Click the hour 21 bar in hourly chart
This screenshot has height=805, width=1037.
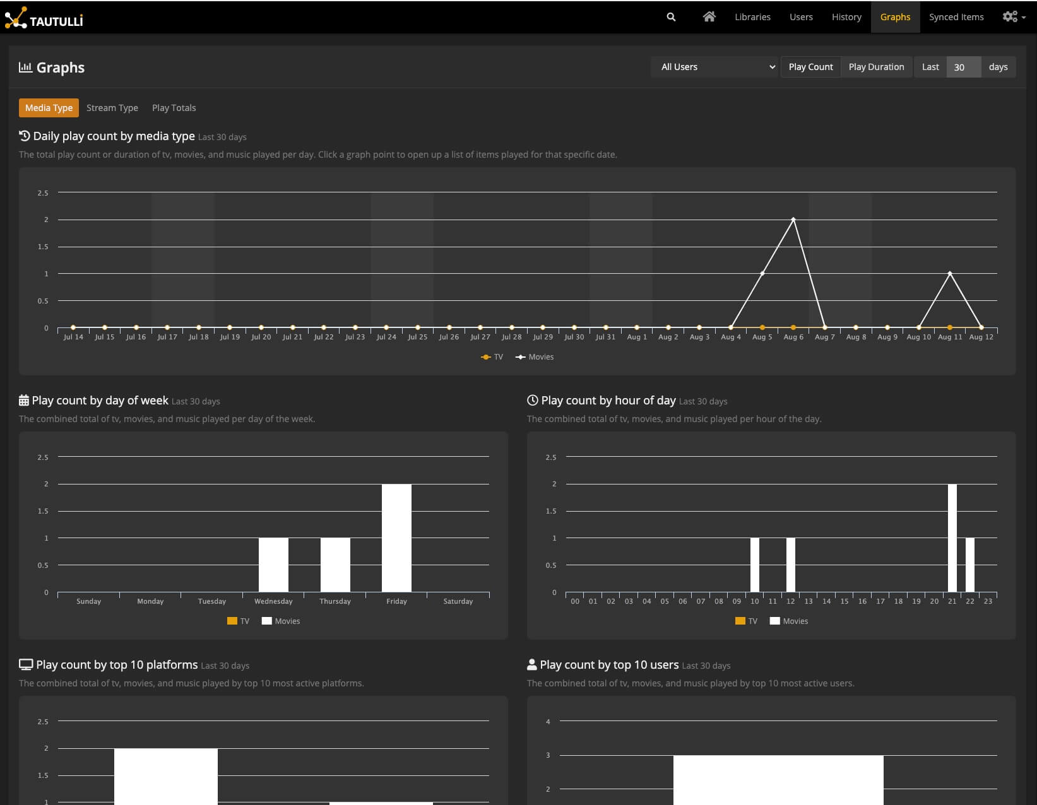pos(952,538)
